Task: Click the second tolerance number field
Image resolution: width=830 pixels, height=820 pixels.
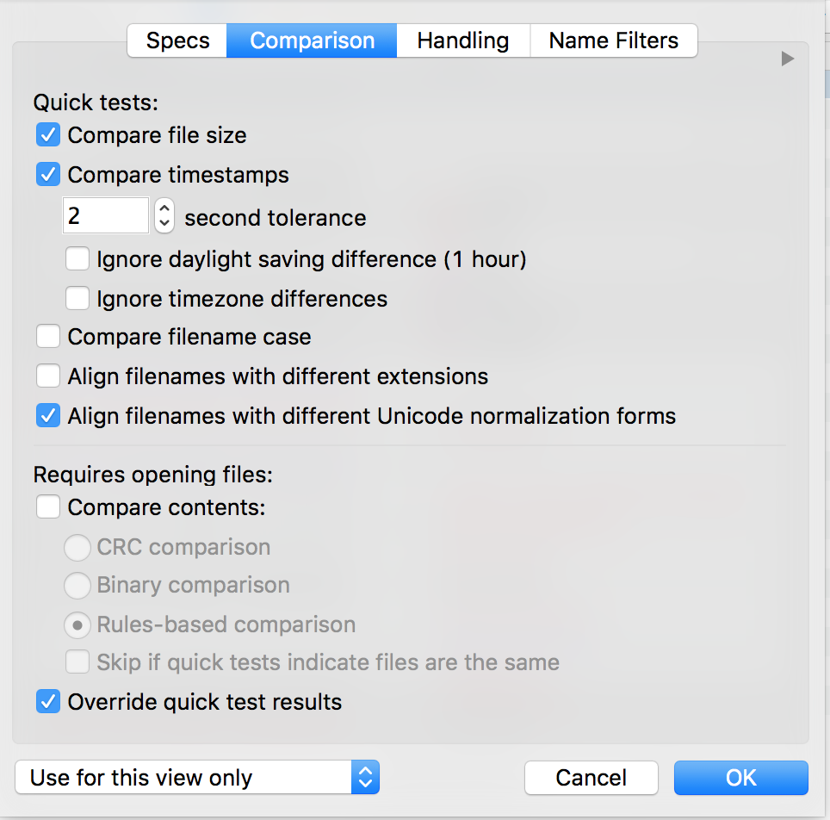Action: click(106, 215)
